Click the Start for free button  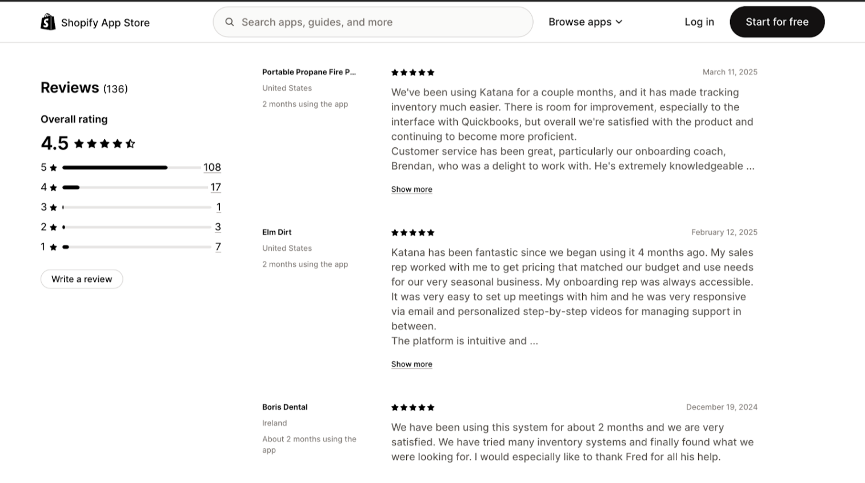(x=776, y=22)
